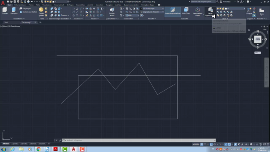Open Adobe Acrobat from the taskbar

[55, 149]
